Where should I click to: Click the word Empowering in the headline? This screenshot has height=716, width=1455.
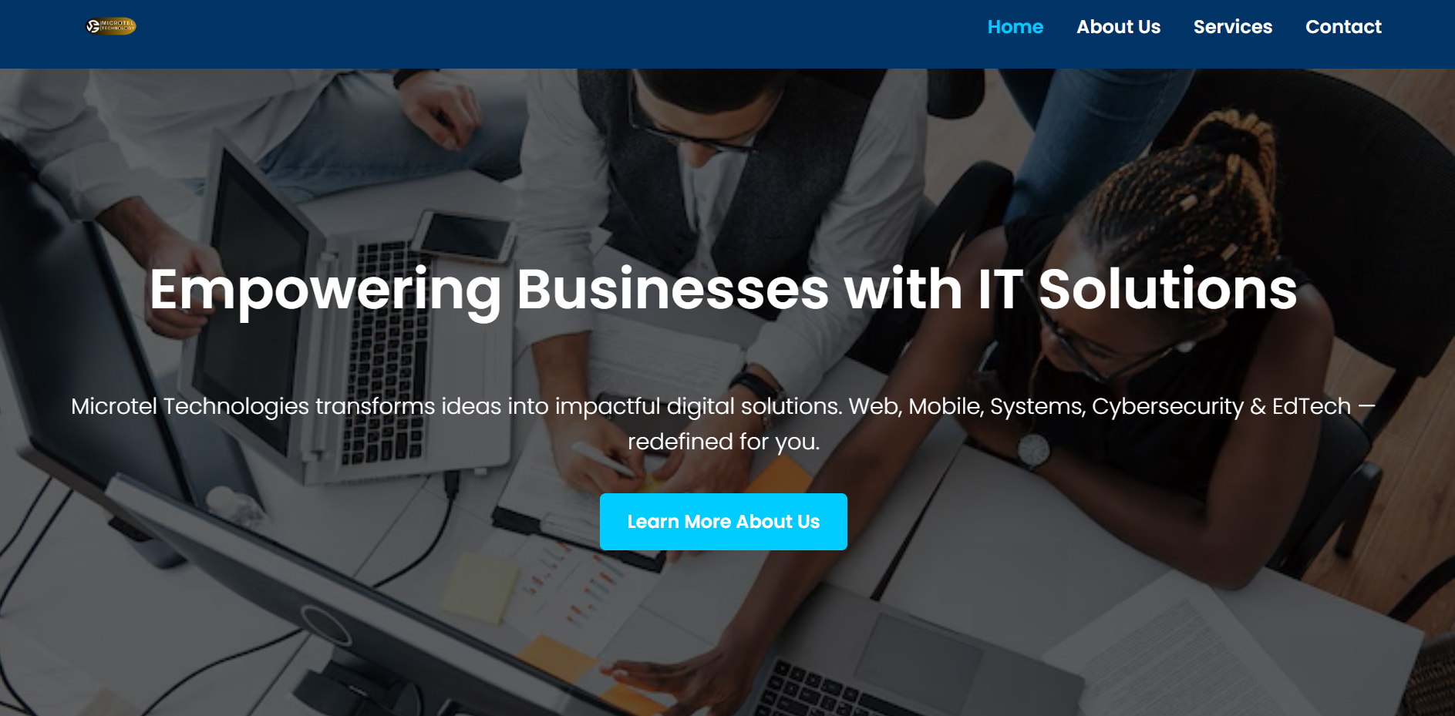click(x=325, y=290)
